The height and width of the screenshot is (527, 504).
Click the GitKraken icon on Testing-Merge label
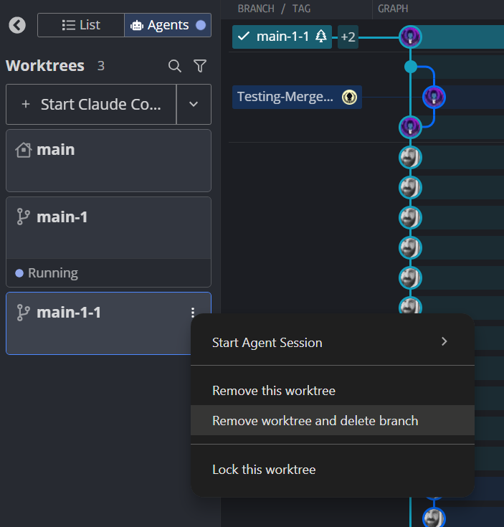[349, 97]
